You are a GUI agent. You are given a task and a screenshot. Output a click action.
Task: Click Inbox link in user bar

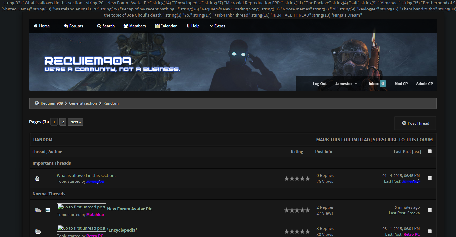tap(373, 84)
